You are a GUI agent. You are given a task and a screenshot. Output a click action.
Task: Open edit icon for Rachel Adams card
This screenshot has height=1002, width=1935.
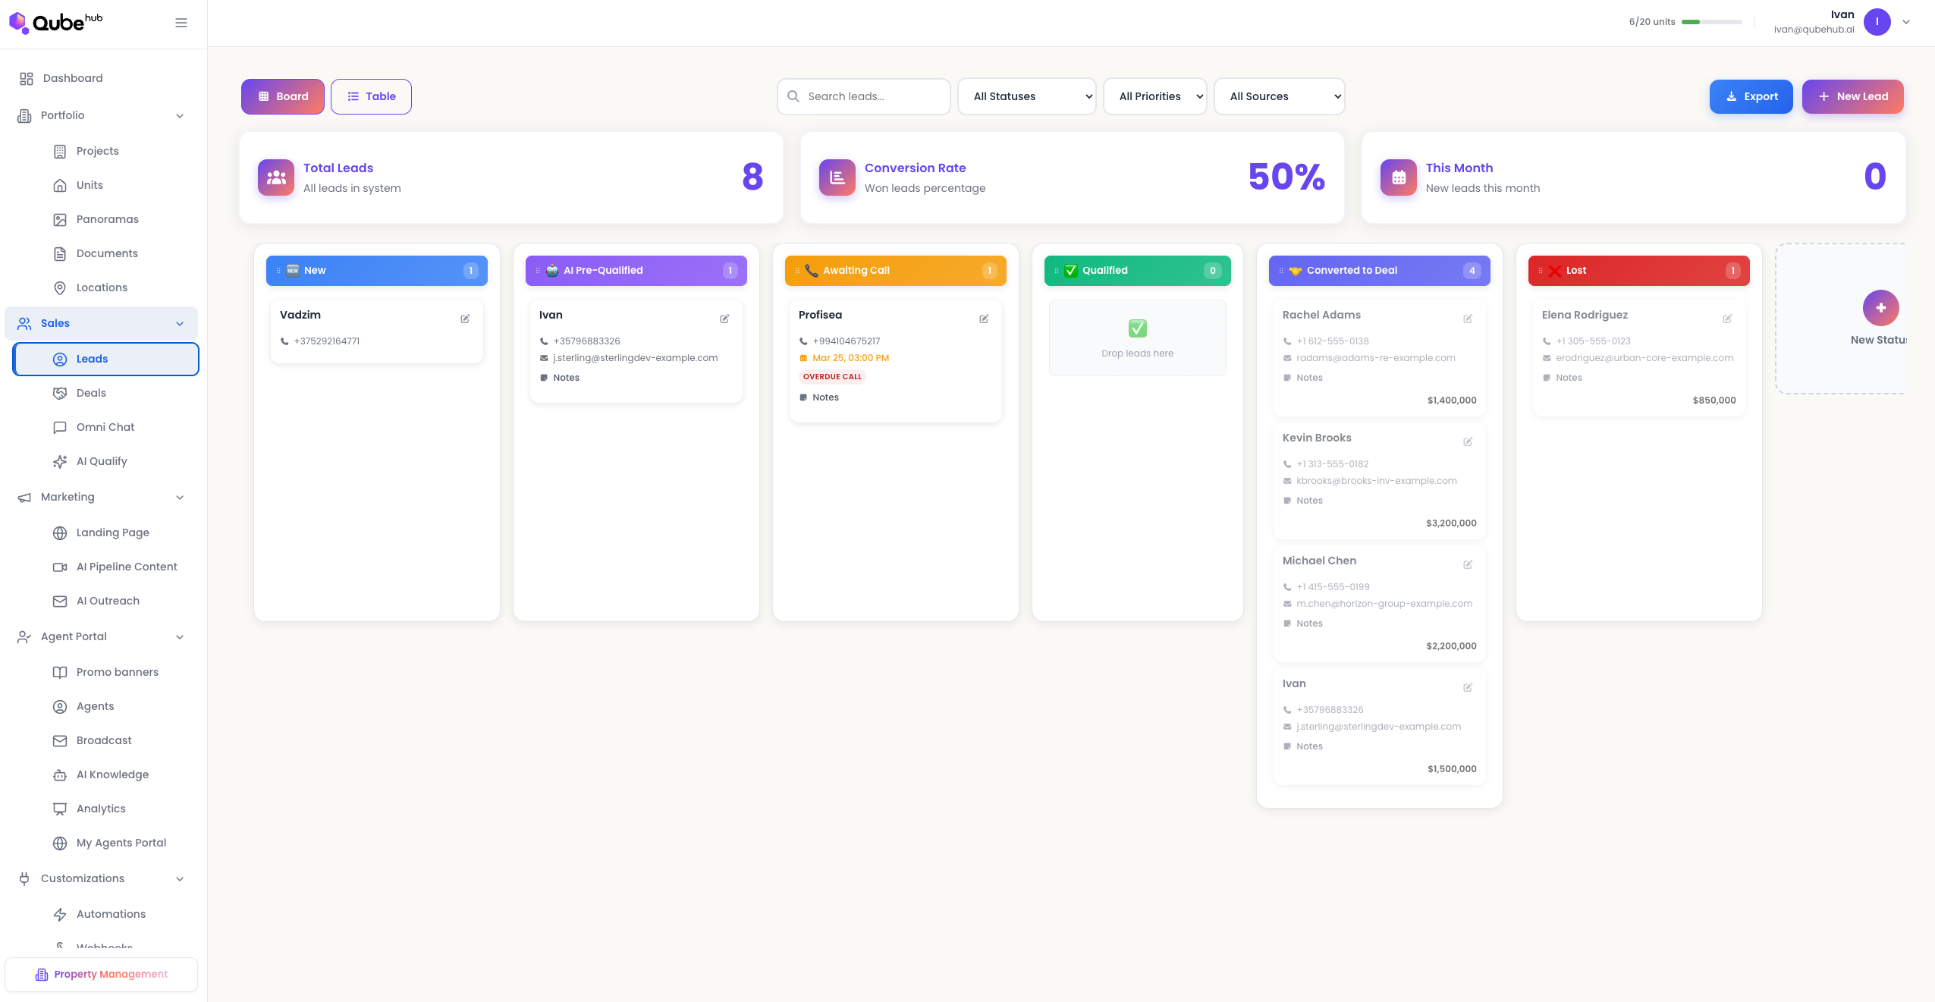pyautogui.click(x=1468, y=319)
